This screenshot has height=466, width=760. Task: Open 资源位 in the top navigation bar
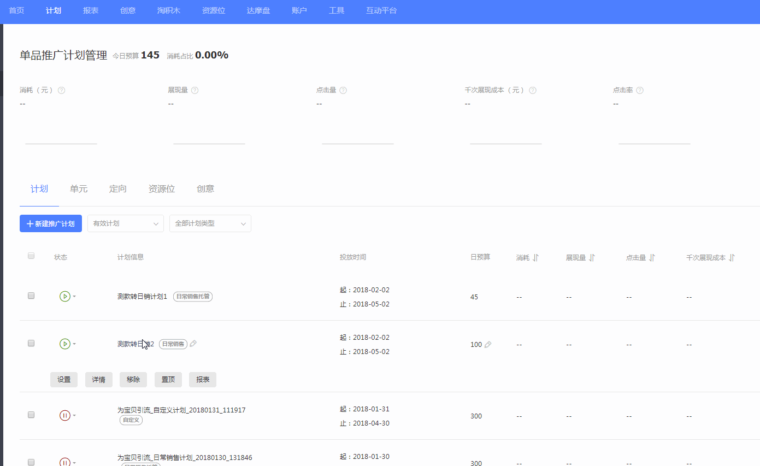pyautogui.click(x=214, y=10)
